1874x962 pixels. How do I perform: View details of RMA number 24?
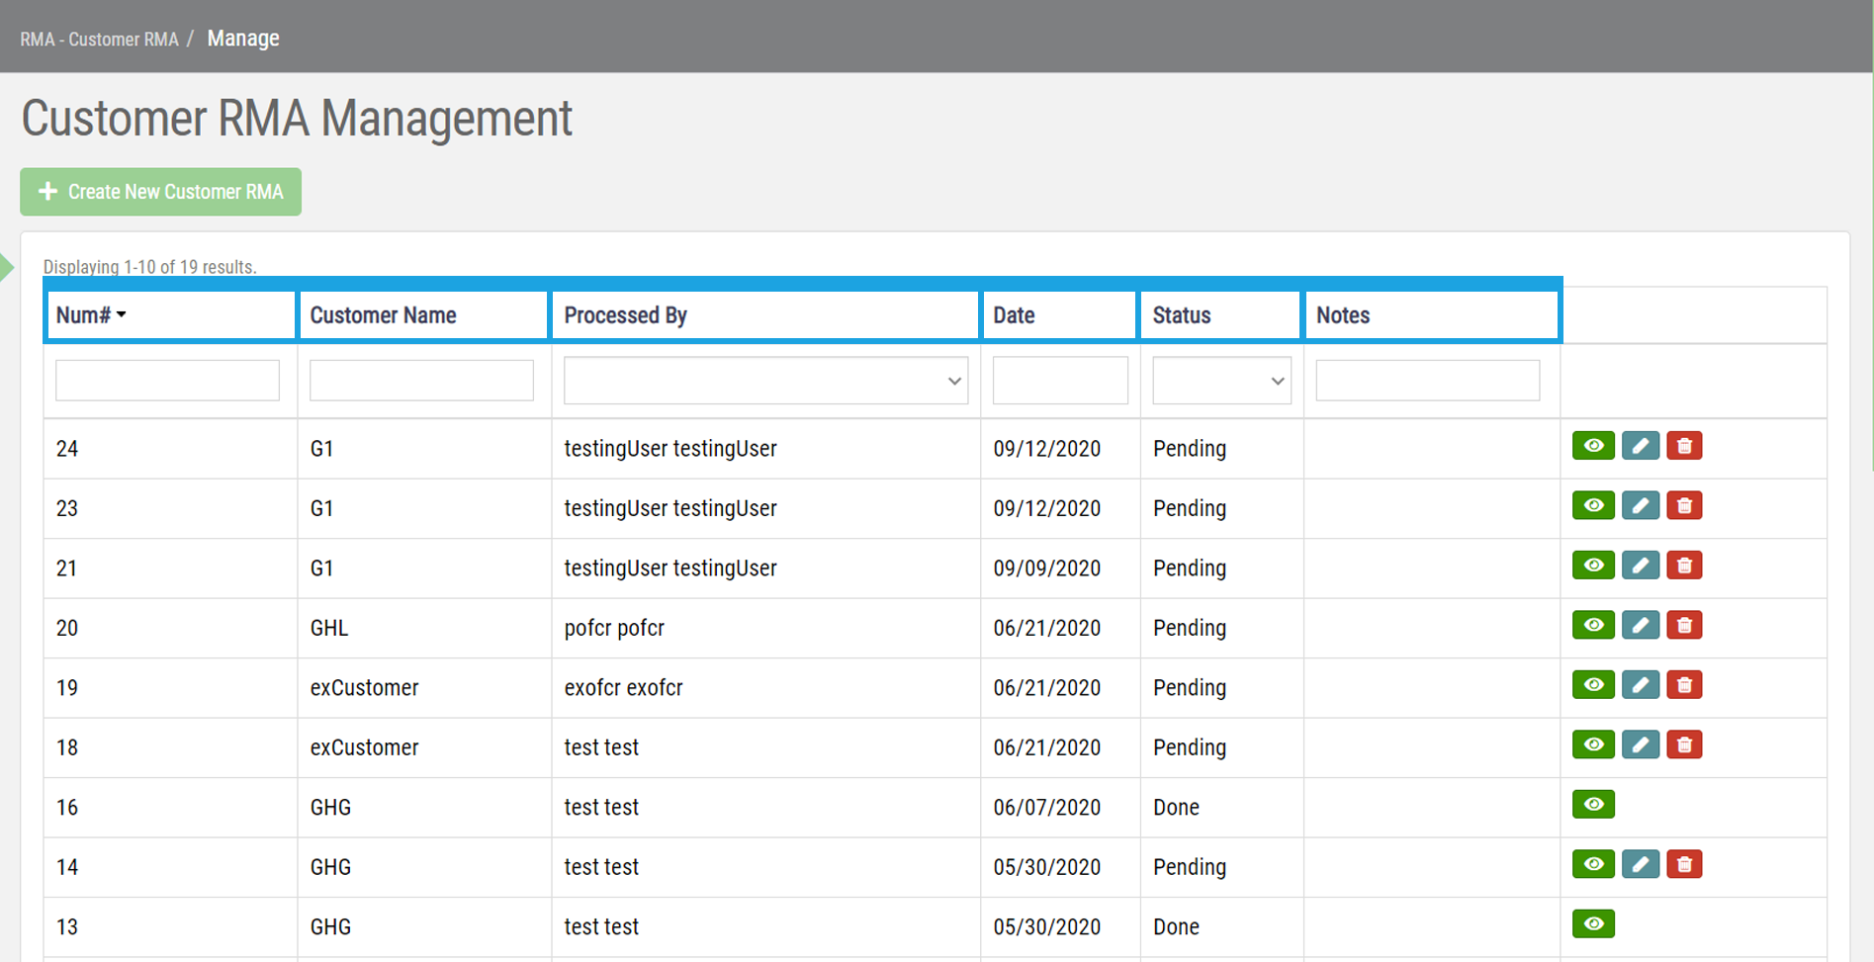pyautogui.click(x=1592, y=446)
